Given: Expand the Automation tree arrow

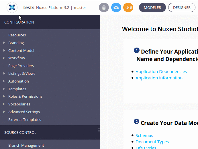Looking at the screenshot, I should (x=4, y=81).
